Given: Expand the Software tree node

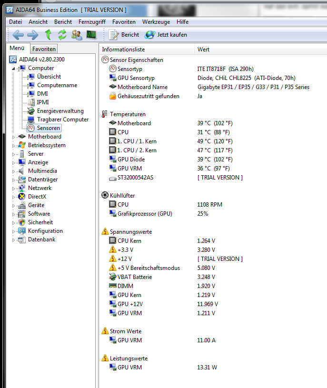Looking at the screenshot, I should tap(13, 214).
